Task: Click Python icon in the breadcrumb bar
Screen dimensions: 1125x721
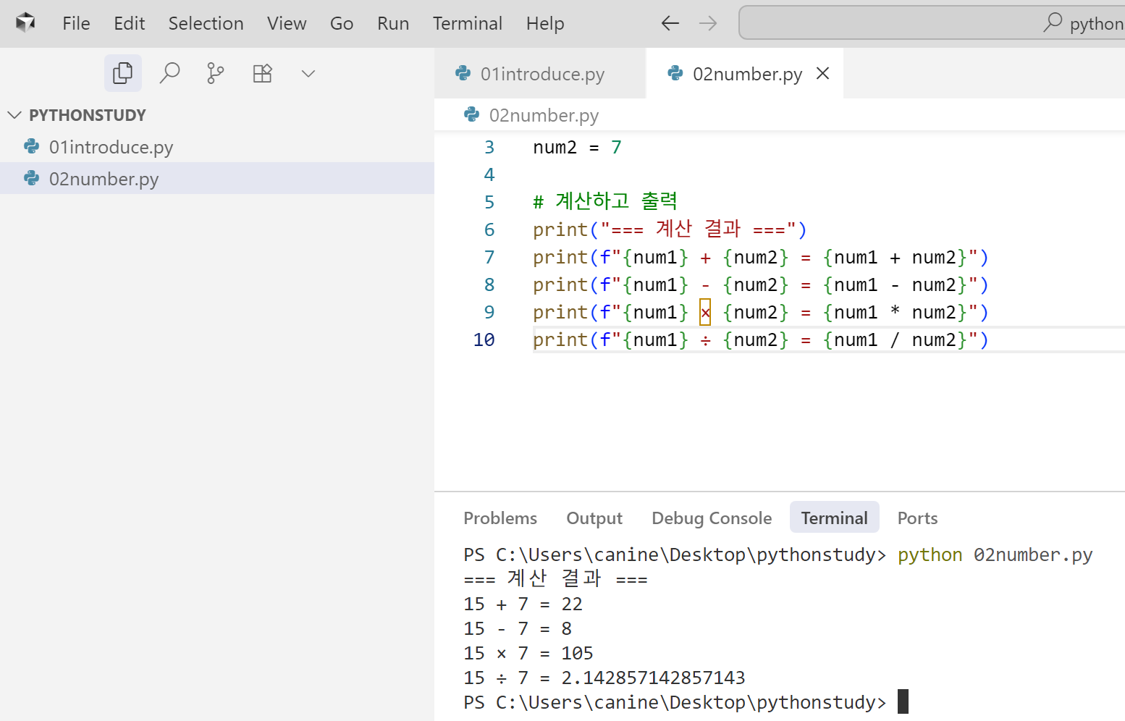Action: (x=471, y=114)
